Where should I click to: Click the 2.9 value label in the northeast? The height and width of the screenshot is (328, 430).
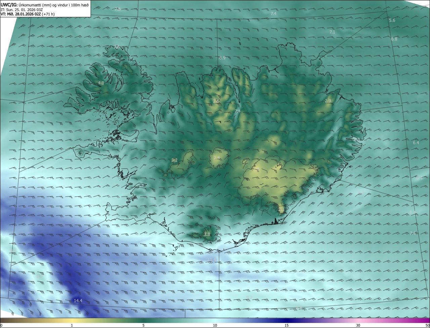click(328, 101)
